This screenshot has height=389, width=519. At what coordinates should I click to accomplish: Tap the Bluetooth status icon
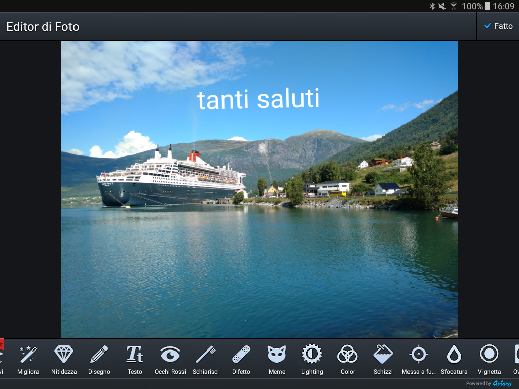point(432,6)
